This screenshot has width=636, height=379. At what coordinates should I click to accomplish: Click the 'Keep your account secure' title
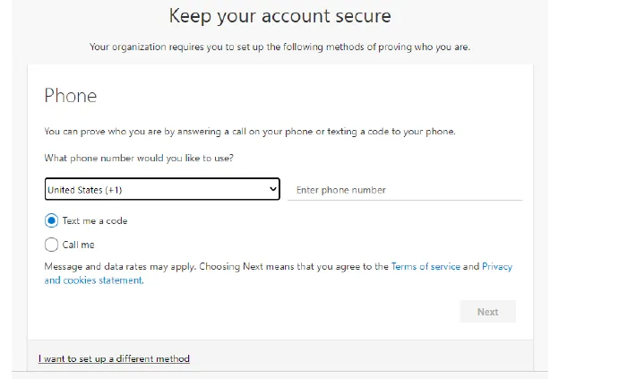point(279,16)
